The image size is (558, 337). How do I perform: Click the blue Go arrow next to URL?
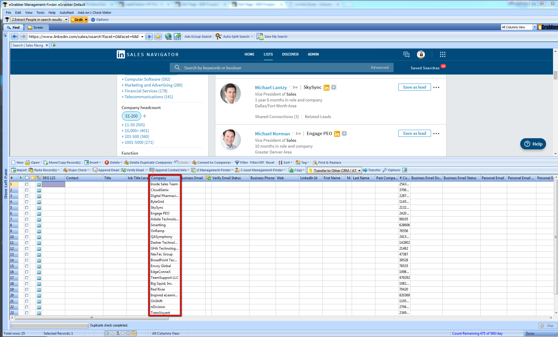[149, 37]
